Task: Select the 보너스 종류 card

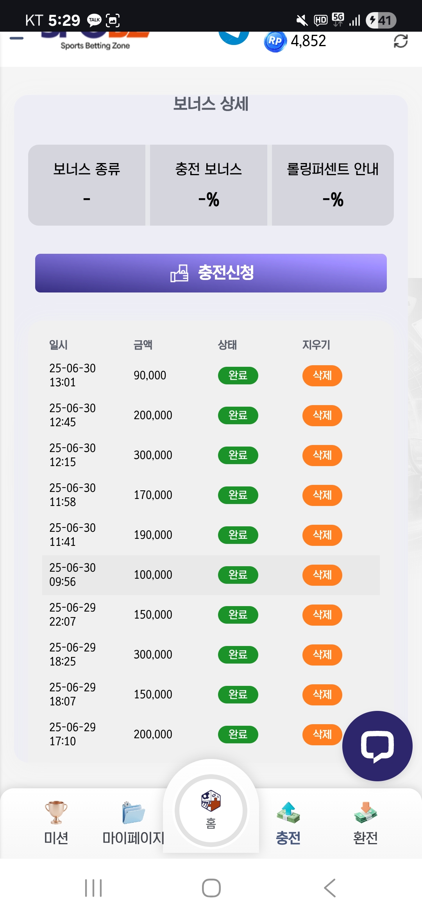Action: pos(87,185)
